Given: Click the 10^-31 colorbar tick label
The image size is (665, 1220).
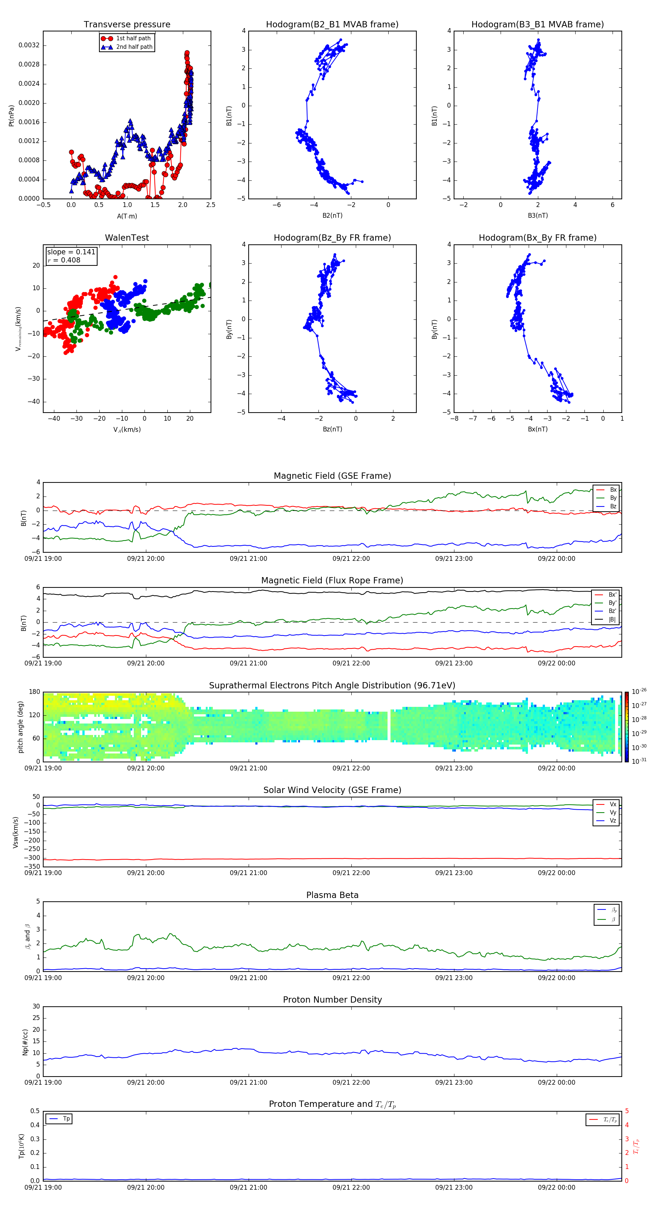Looking at the screenshot, I should click(639, 762).
